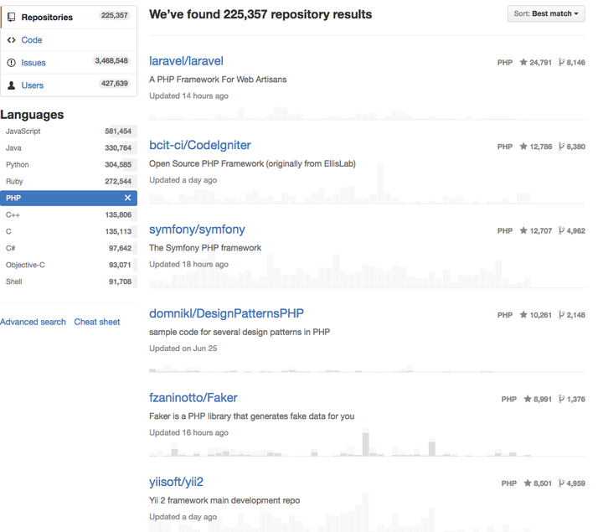Open the laravel/laravel repository link
Screen dimensions: 603x532
click(x=186, y=61)
